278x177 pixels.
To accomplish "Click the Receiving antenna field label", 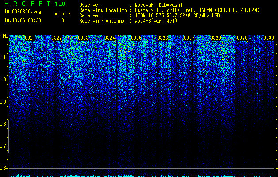I will click(102, 21).
